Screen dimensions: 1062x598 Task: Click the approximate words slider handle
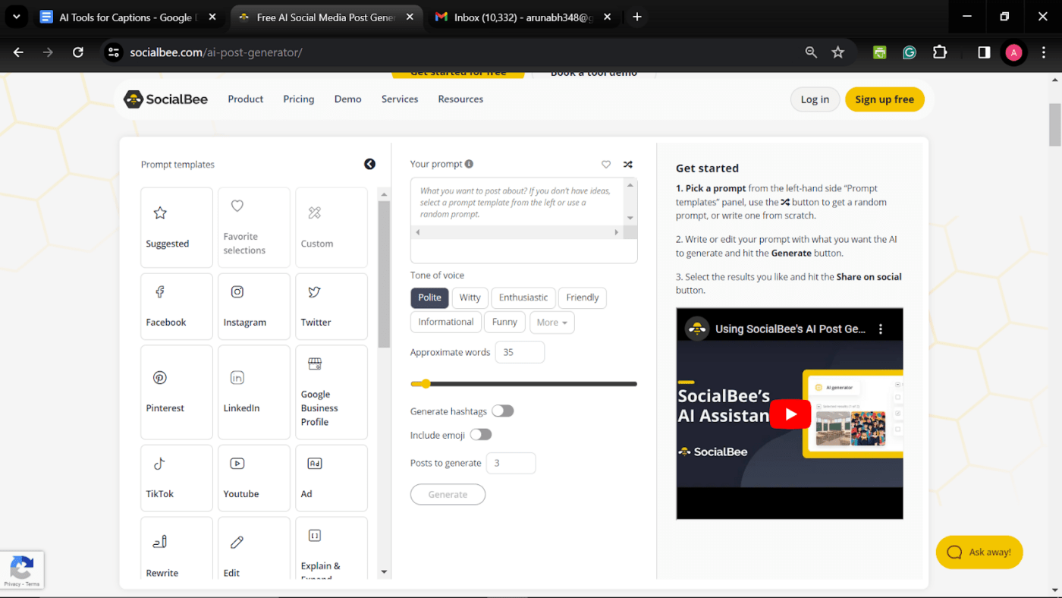pyautogui.click(x=426, y=384)
